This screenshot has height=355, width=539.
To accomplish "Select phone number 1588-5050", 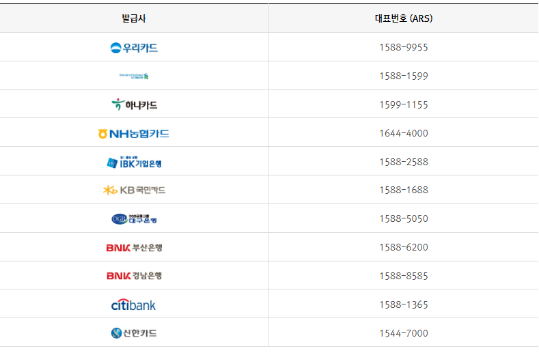I will 404,218.
